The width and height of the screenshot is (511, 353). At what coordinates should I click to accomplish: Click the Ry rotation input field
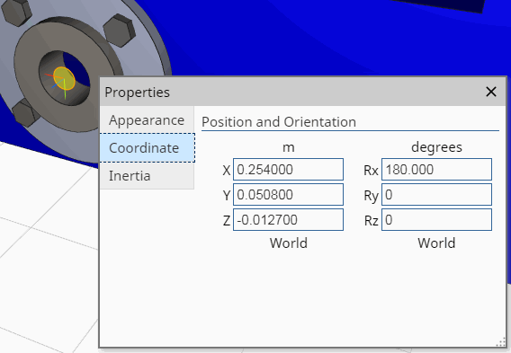coord(436,195)
